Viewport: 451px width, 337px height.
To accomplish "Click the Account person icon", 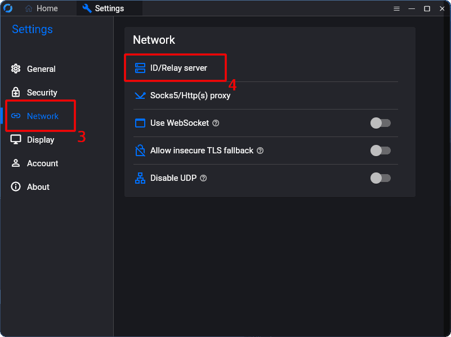I will (x=16, y=163).
